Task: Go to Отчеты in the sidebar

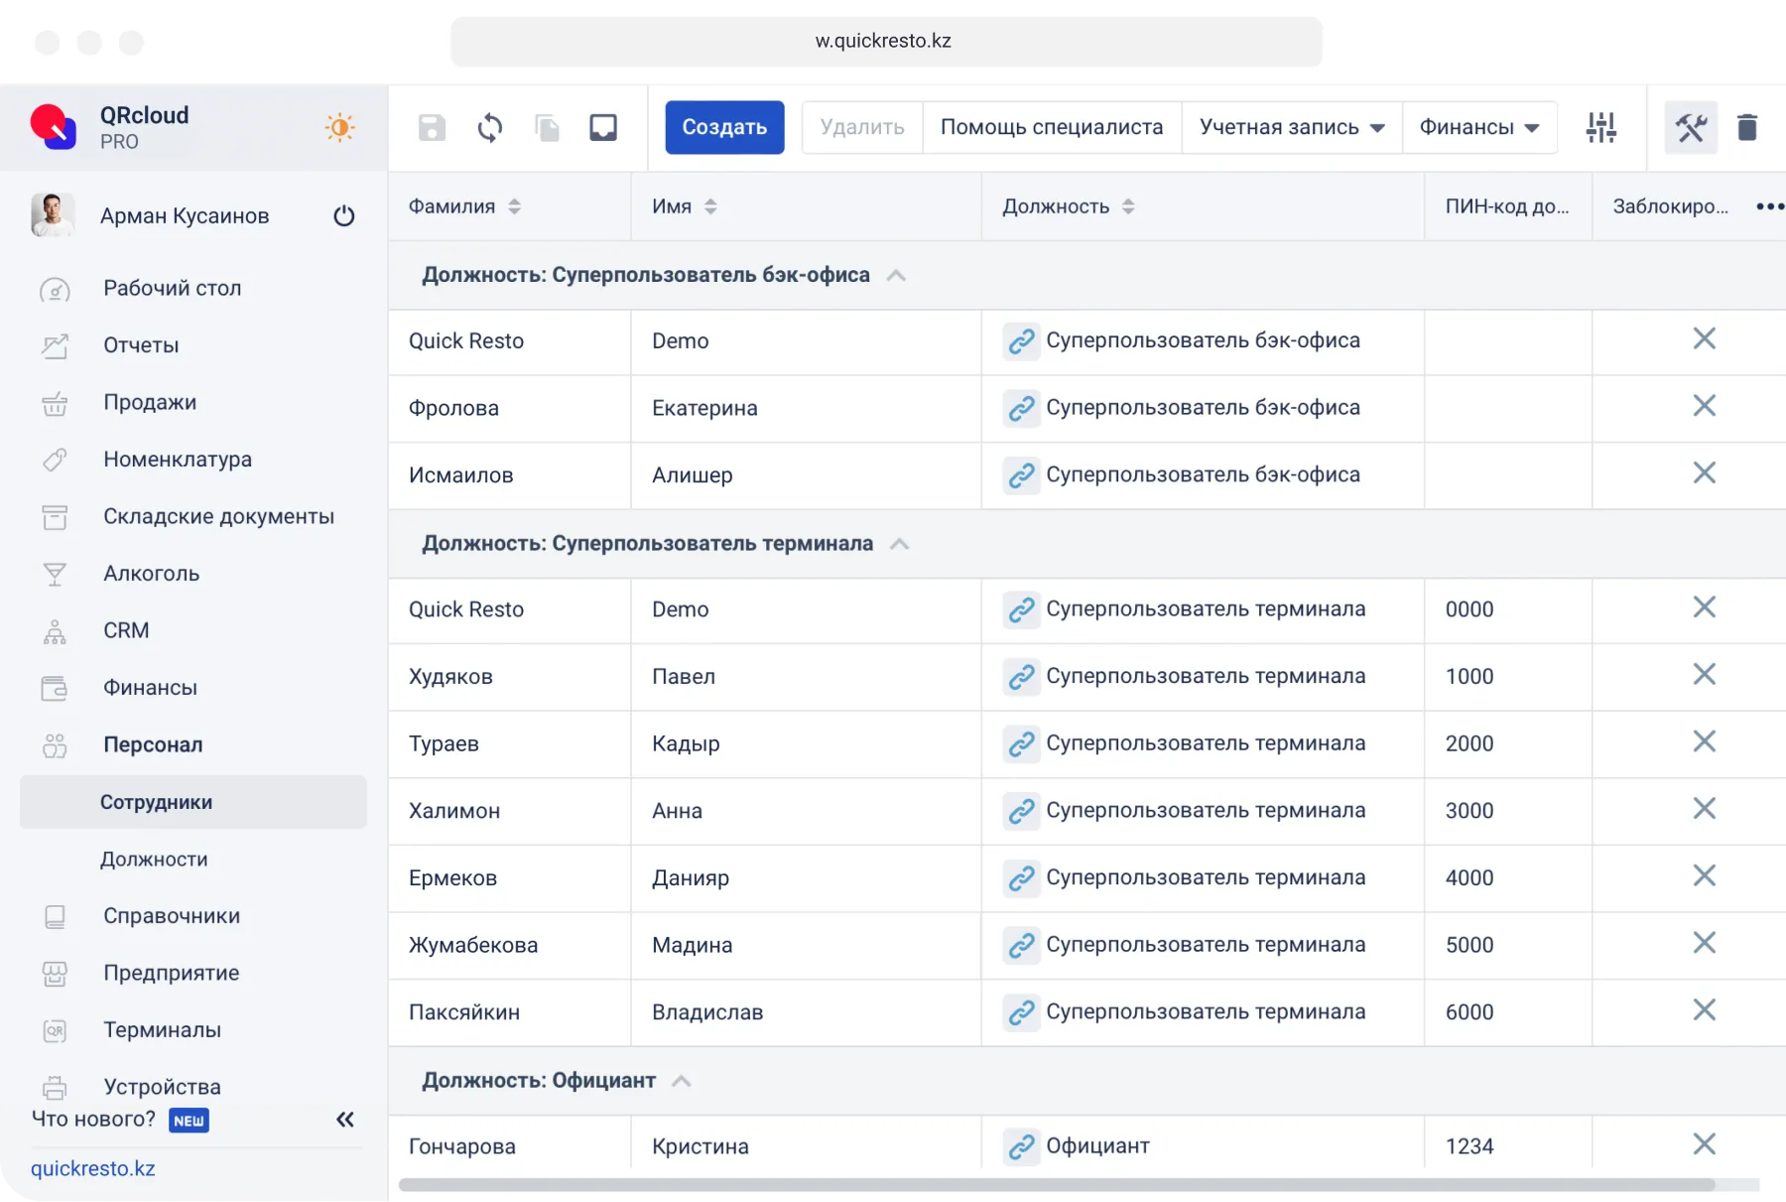Action: [141, 345]
